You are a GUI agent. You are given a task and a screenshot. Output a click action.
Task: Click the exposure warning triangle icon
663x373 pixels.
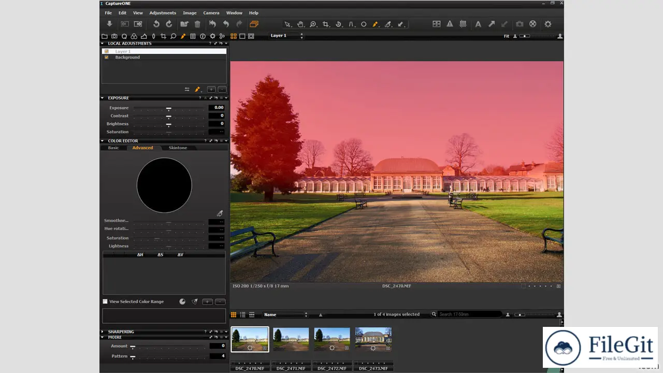pyautogui.click(x=450, y=24)
